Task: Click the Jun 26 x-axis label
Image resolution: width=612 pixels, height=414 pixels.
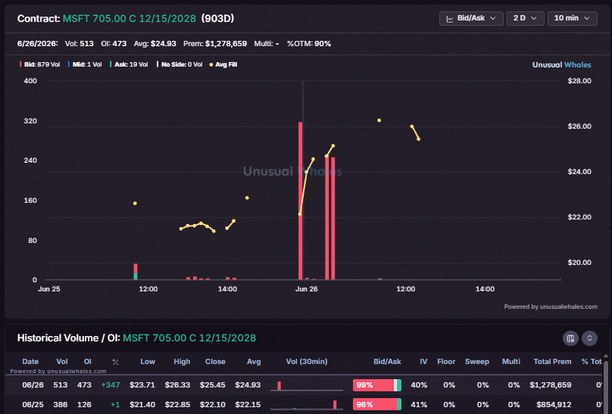Action: tap(307, 289)
